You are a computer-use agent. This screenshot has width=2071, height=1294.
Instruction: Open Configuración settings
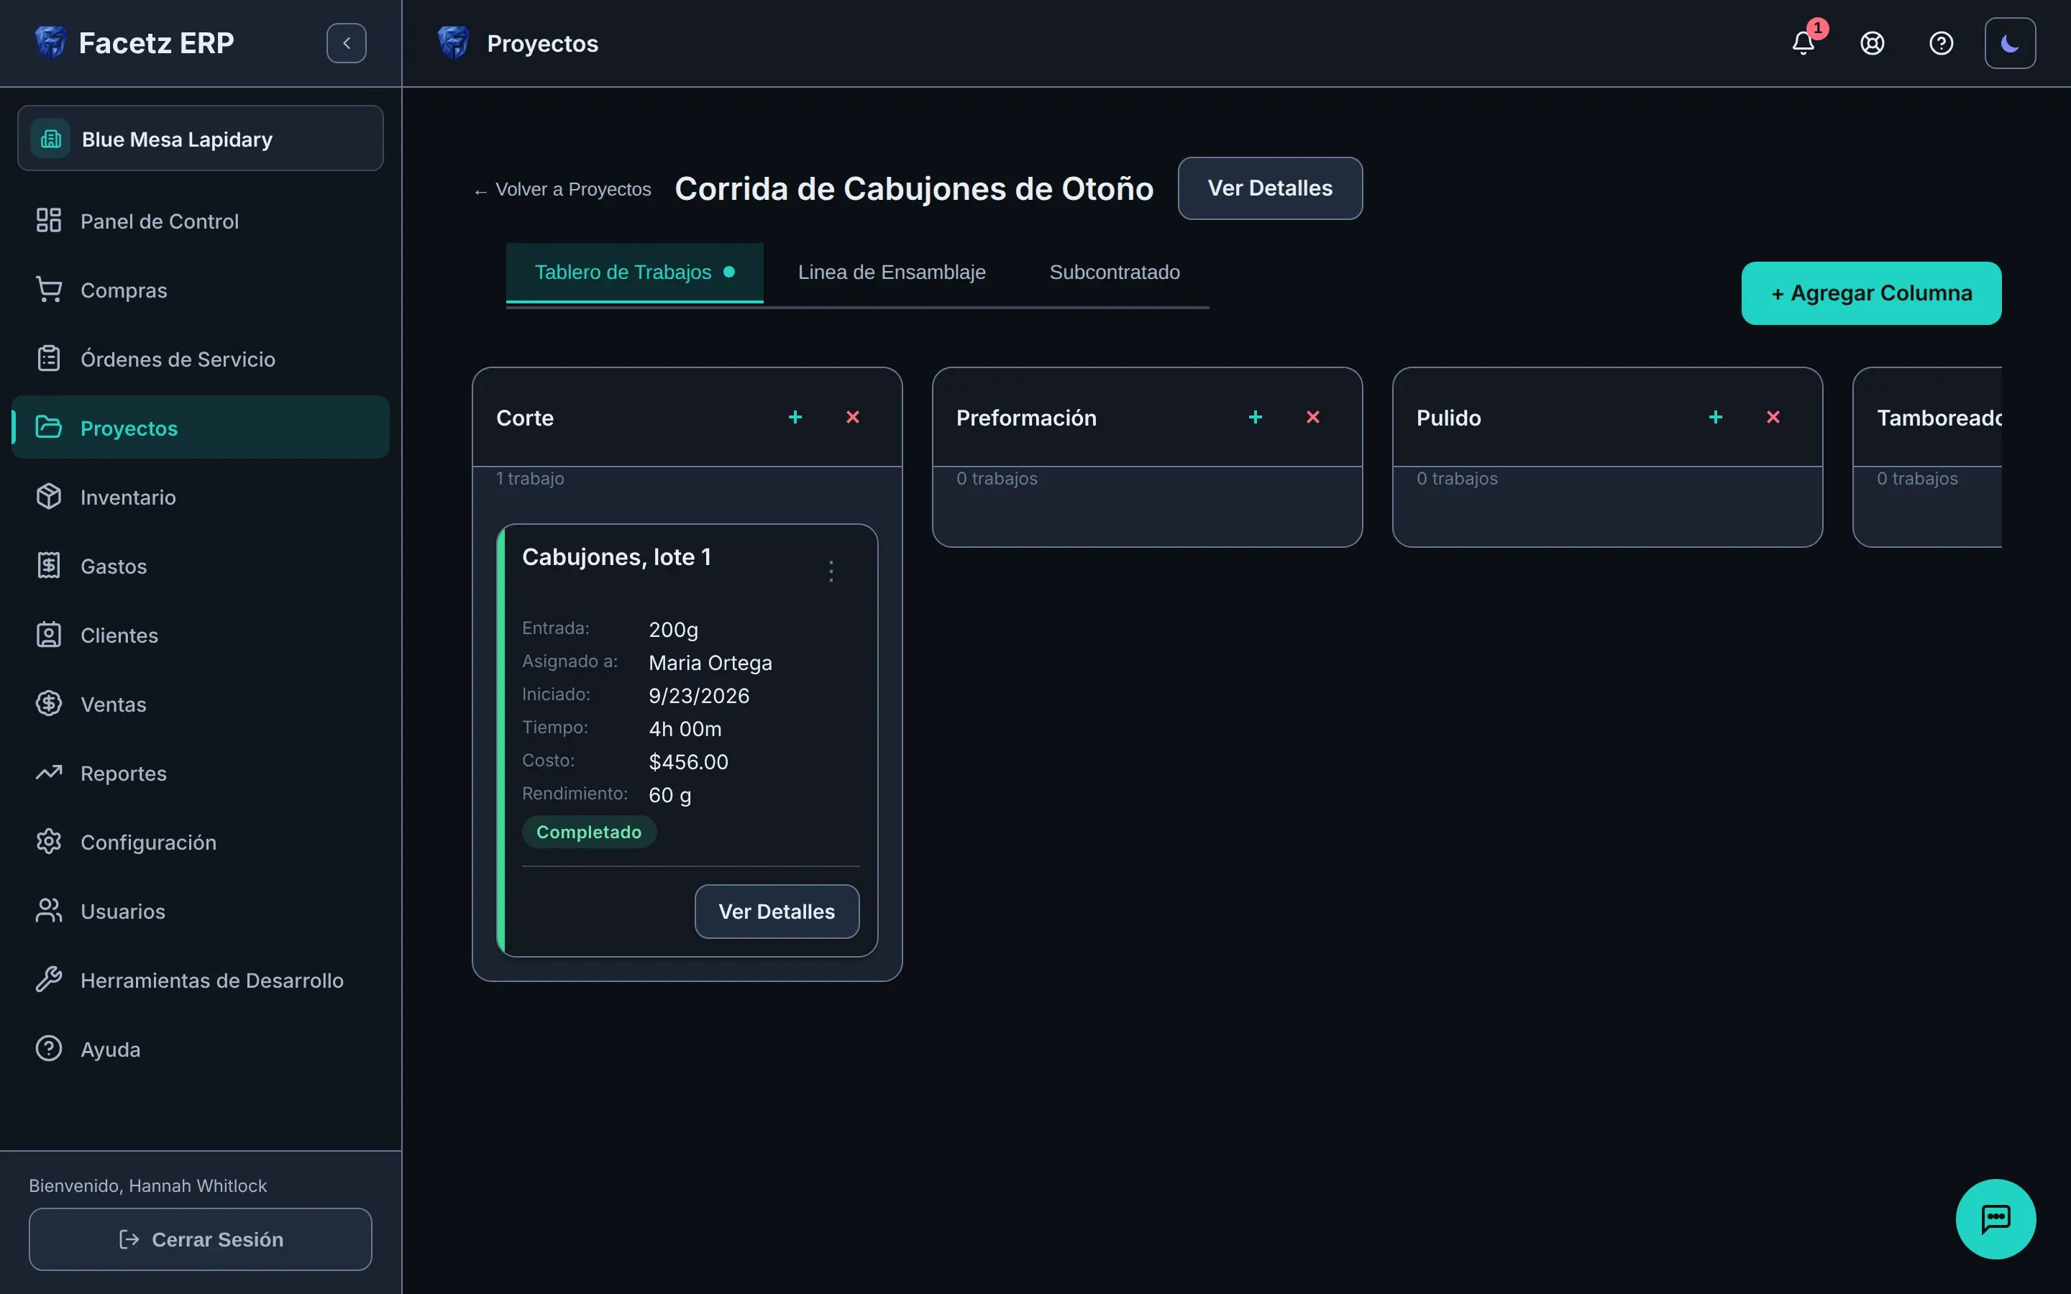click(x=200, y=842)
